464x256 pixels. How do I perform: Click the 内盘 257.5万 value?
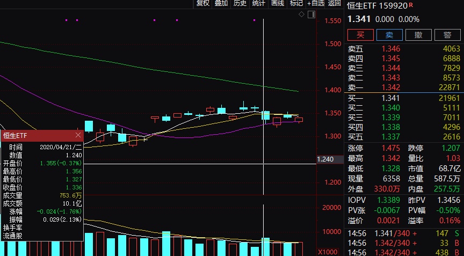[447, 188]
